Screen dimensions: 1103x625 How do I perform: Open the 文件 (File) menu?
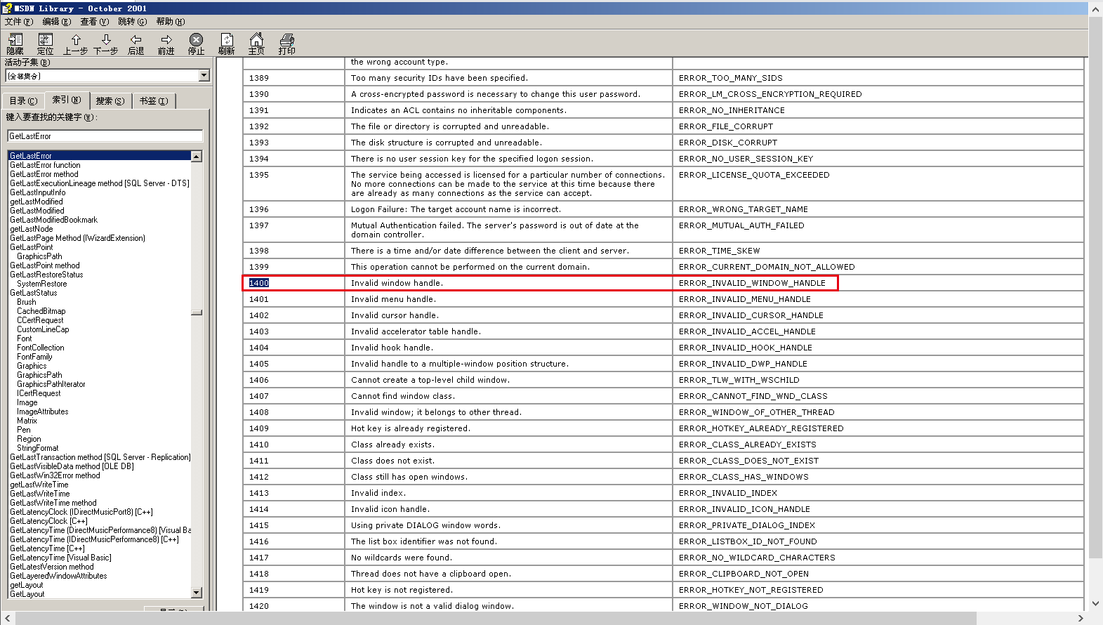pos(18,22)
